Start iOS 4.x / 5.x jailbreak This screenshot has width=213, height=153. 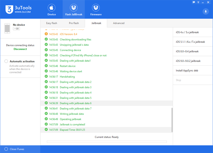pyautogui.click(x=193, y=32)
